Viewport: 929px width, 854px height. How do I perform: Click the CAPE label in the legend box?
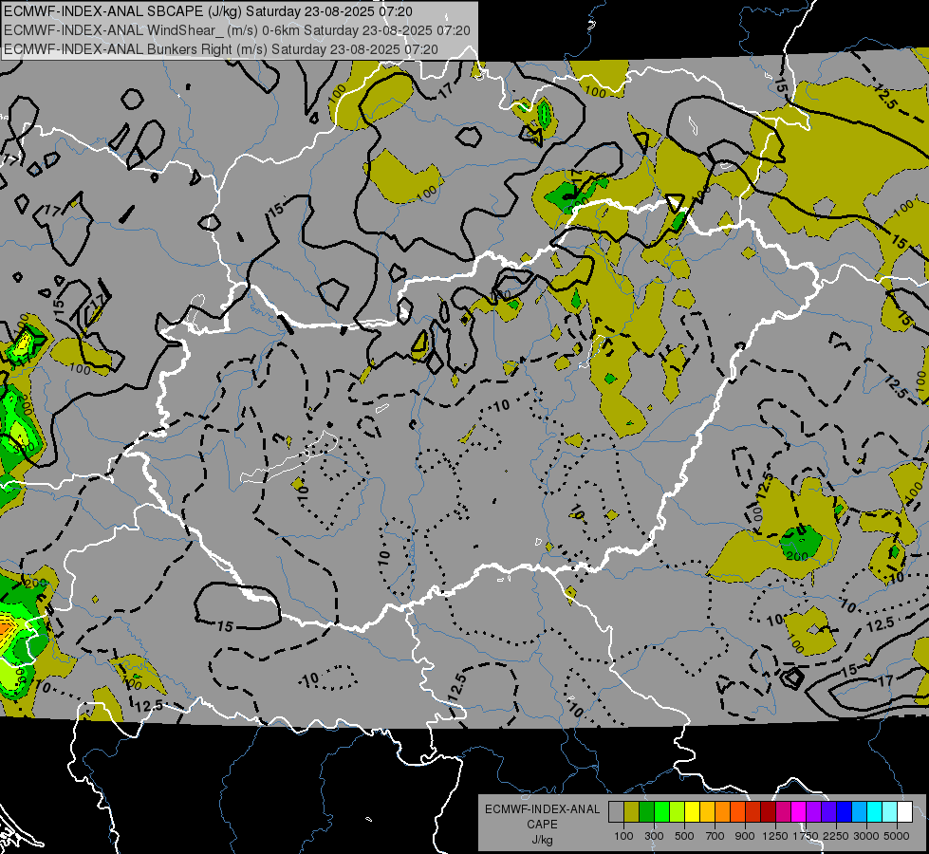click(x=542, y=824)
